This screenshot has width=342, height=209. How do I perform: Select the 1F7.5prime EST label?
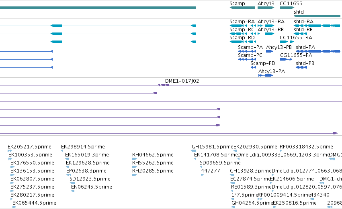(245, 195)
